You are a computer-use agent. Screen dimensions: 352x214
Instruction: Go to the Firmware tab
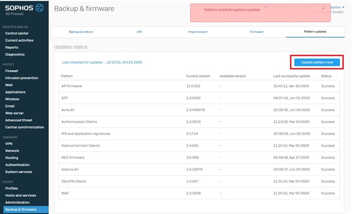[256, 32]
